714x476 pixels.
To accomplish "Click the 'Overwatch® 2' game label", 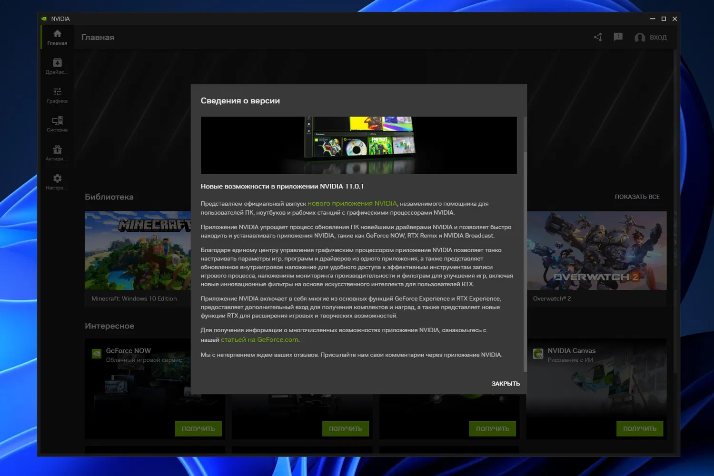I will point(552,299).
